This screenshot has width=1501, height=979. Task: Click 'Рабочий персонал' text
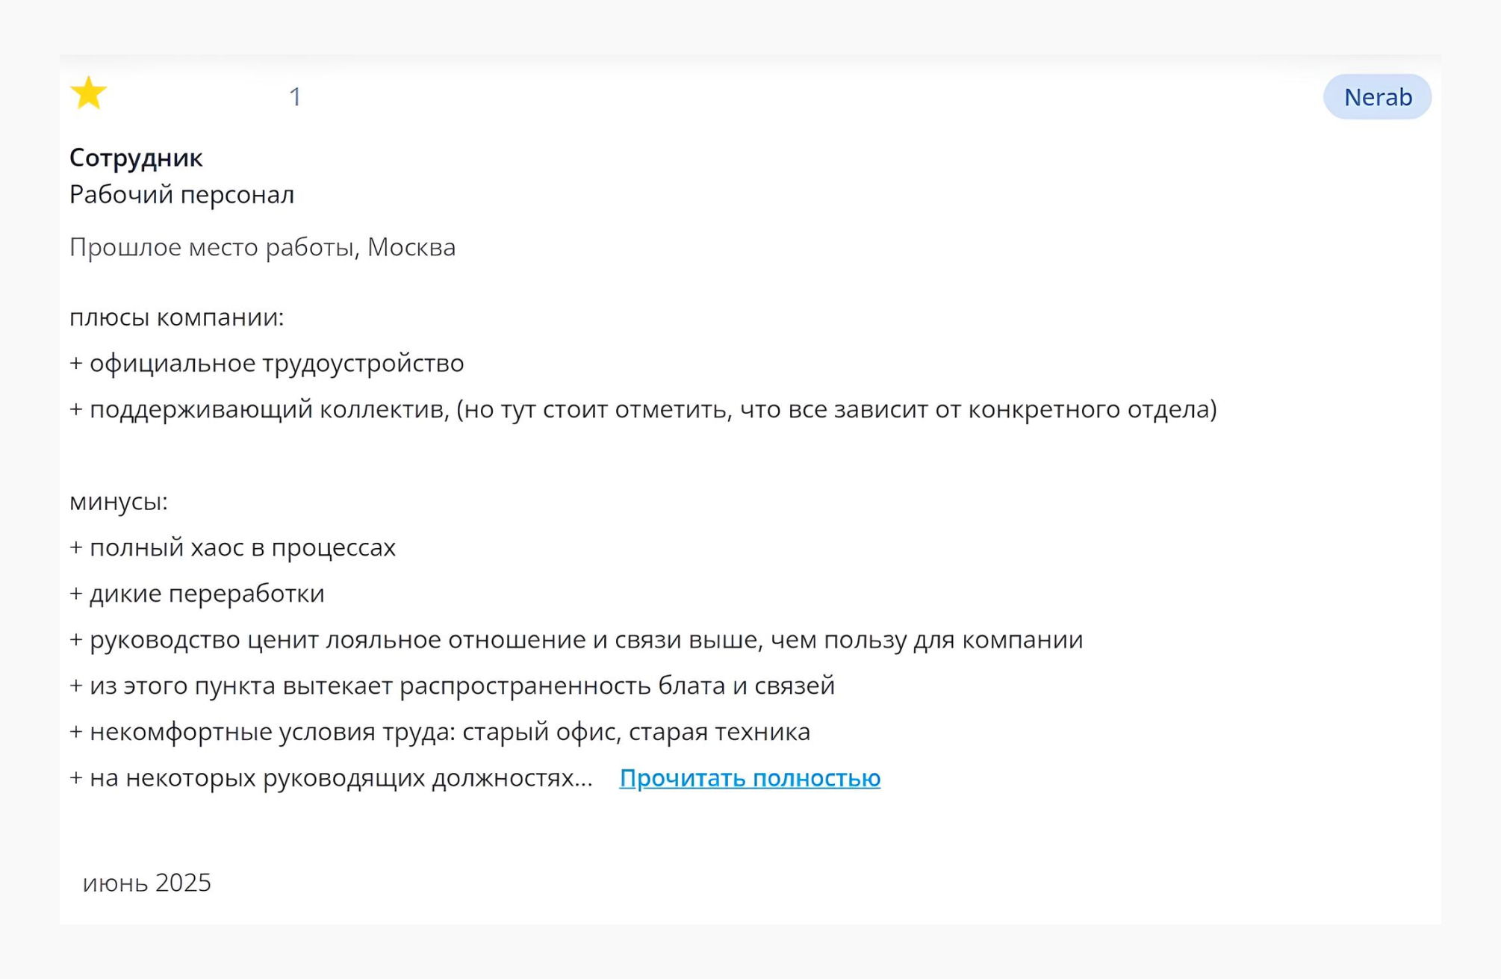click(x=181, y=195)
